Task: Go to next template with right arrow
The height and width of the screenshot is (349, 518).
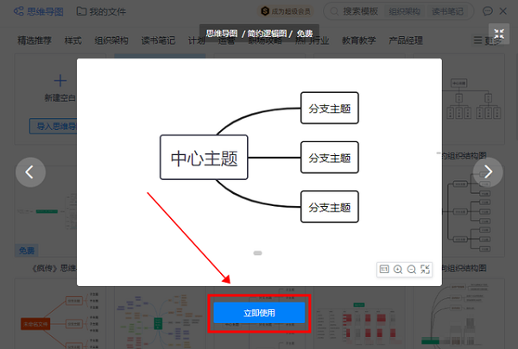Action: pos(488,171)
